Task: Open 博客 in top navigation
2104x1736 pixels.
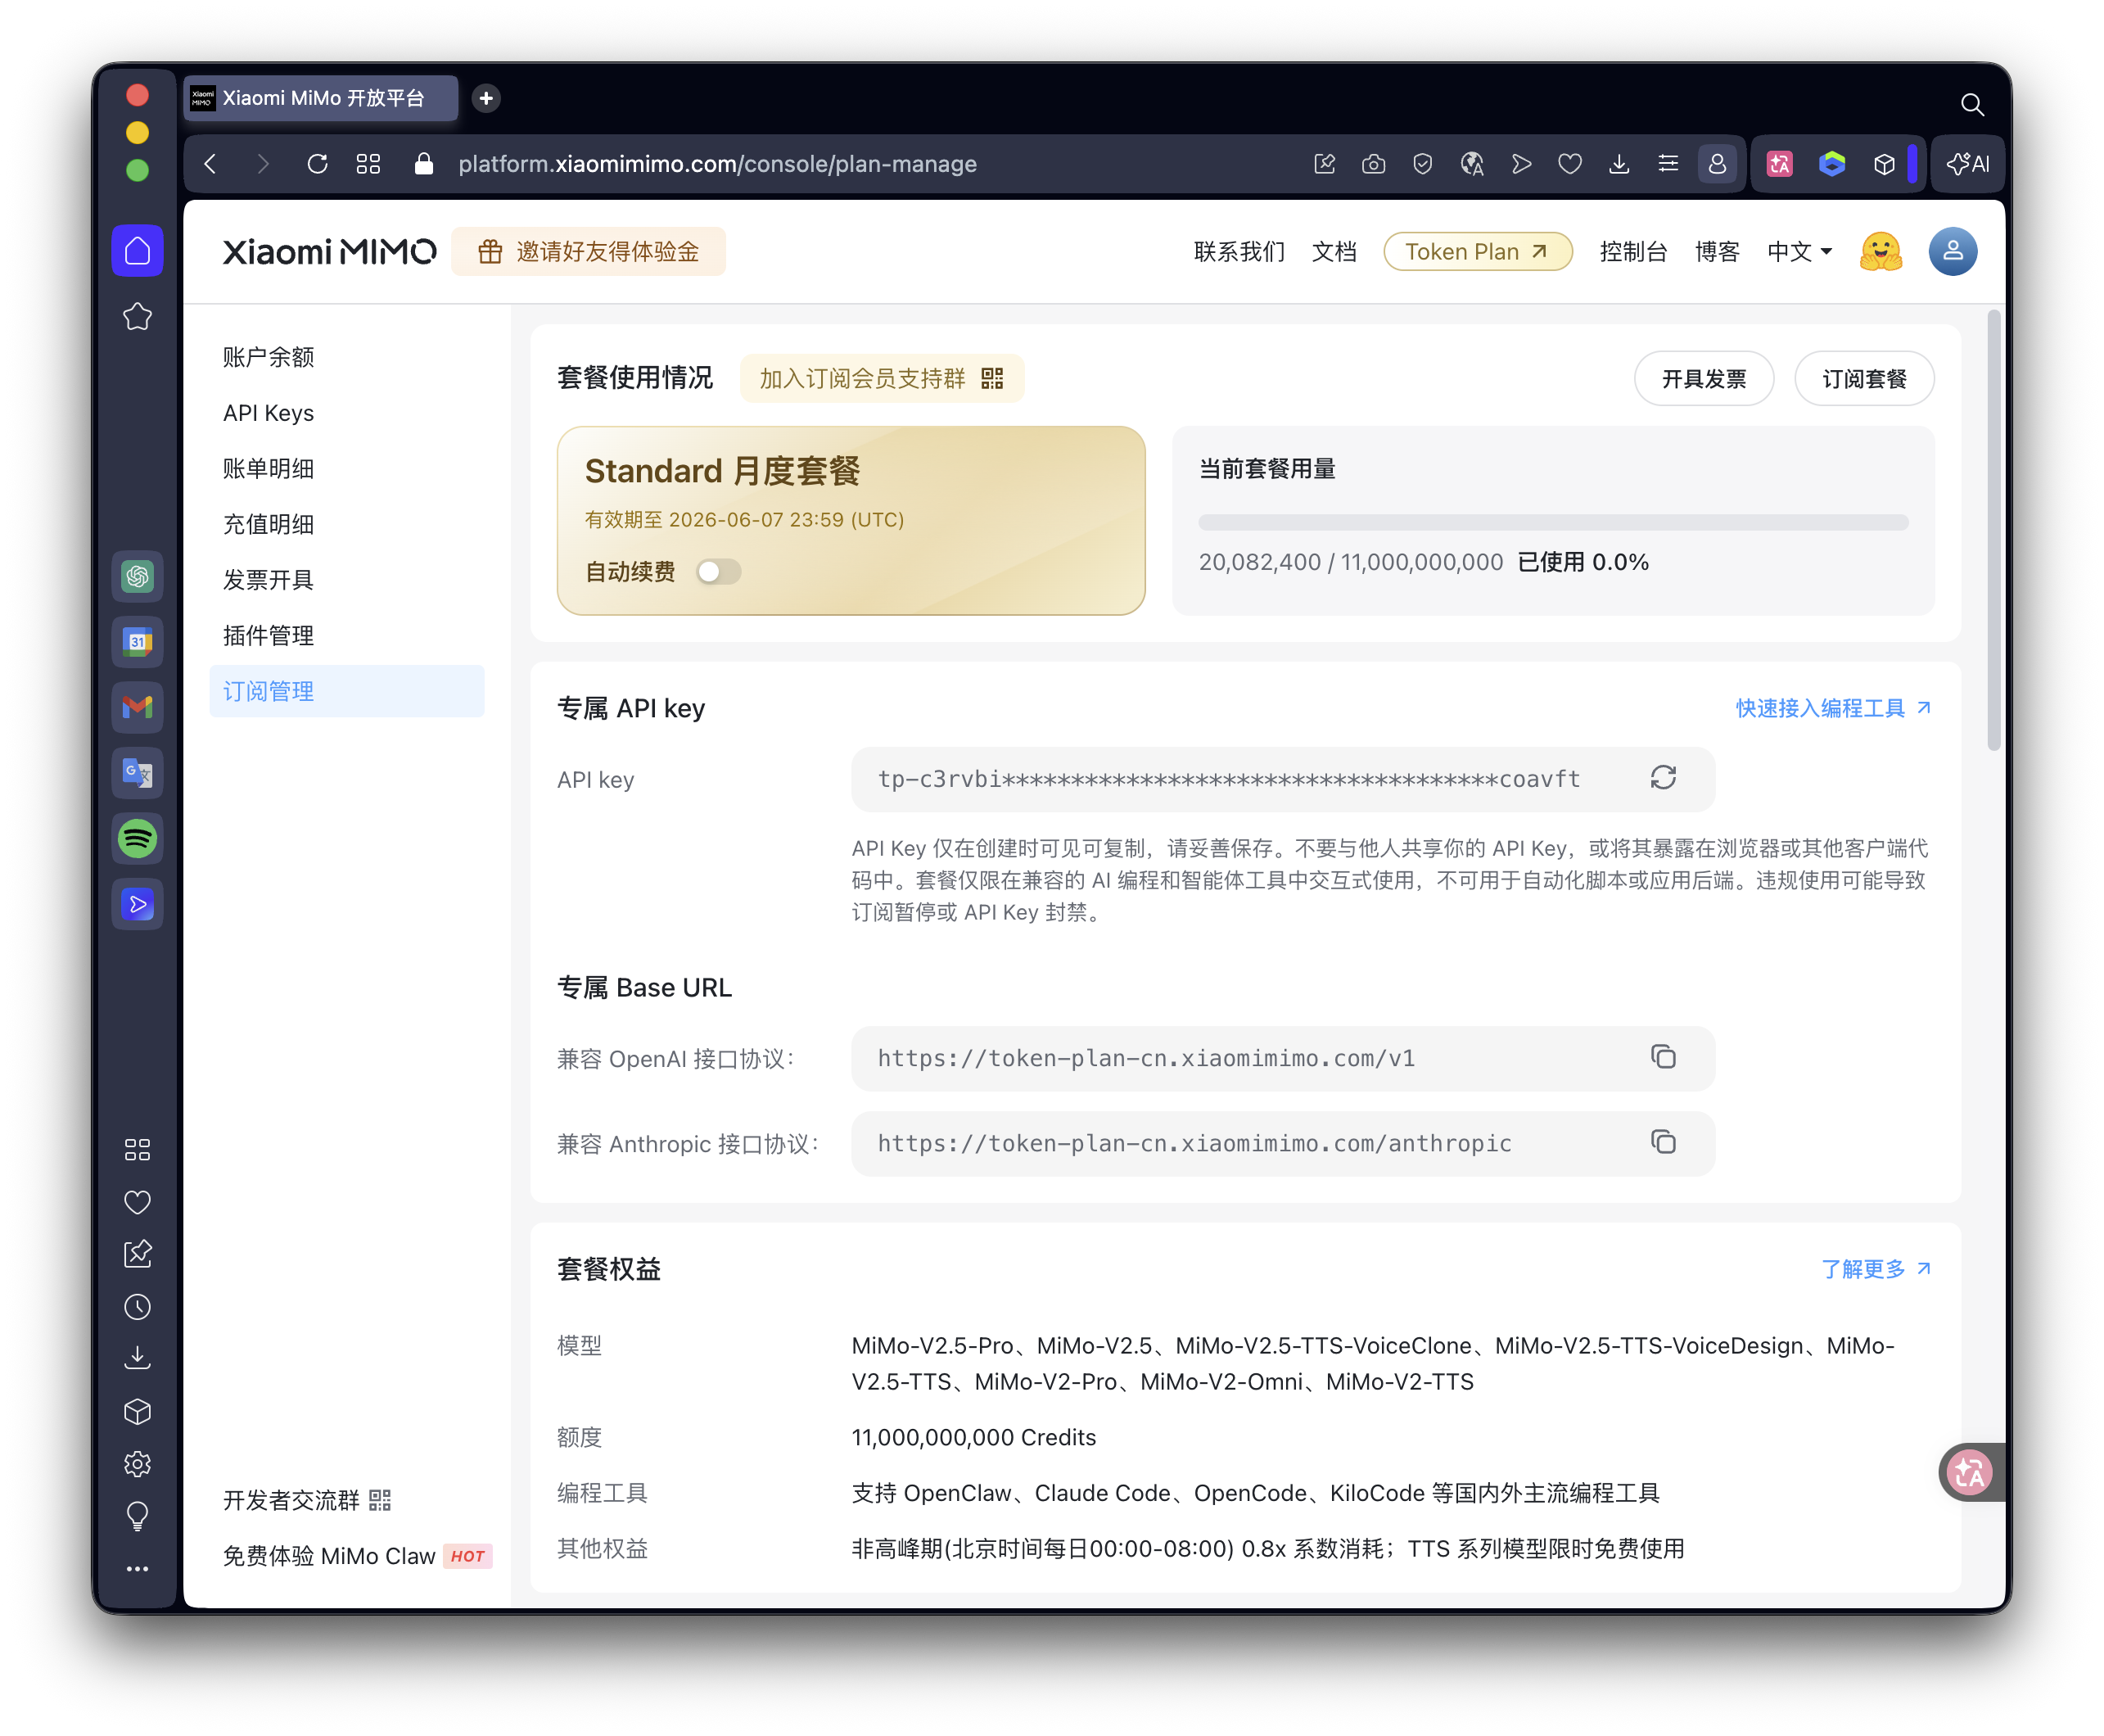Action: 1716,251
